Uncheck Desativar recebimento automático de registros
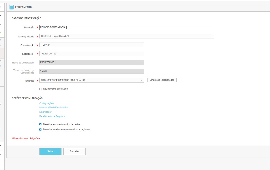The height and width of the screenshot is (170, 270). pyautogui.click(x=40, y=129)
